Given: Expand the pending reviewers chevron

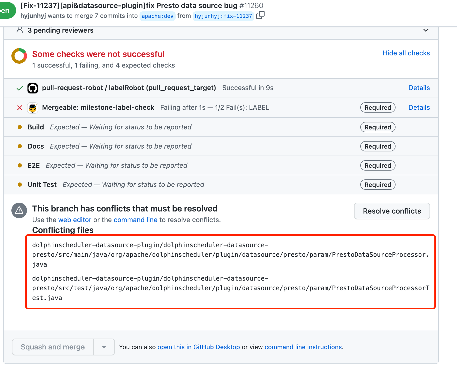Looking at the screenshot, I should pos(426,30).
